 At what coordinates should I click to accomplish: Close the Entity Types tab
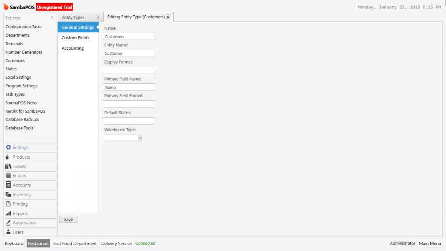pyautogui.click(x=98, y=17)
